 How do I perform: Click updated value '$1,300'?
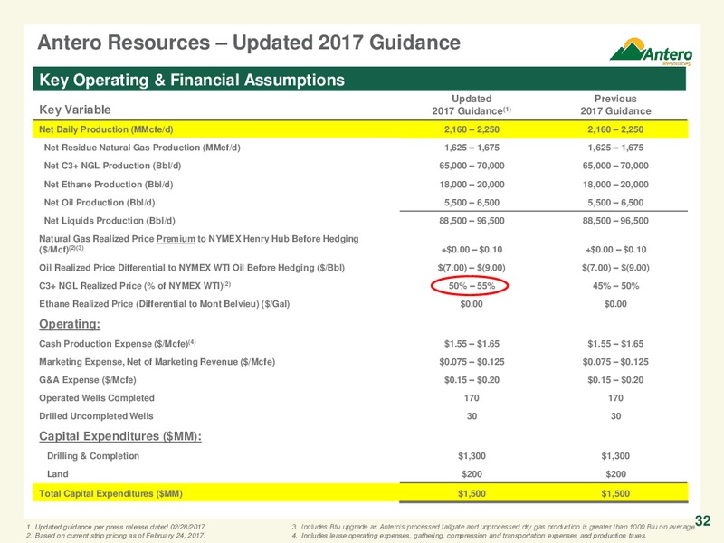472,456
